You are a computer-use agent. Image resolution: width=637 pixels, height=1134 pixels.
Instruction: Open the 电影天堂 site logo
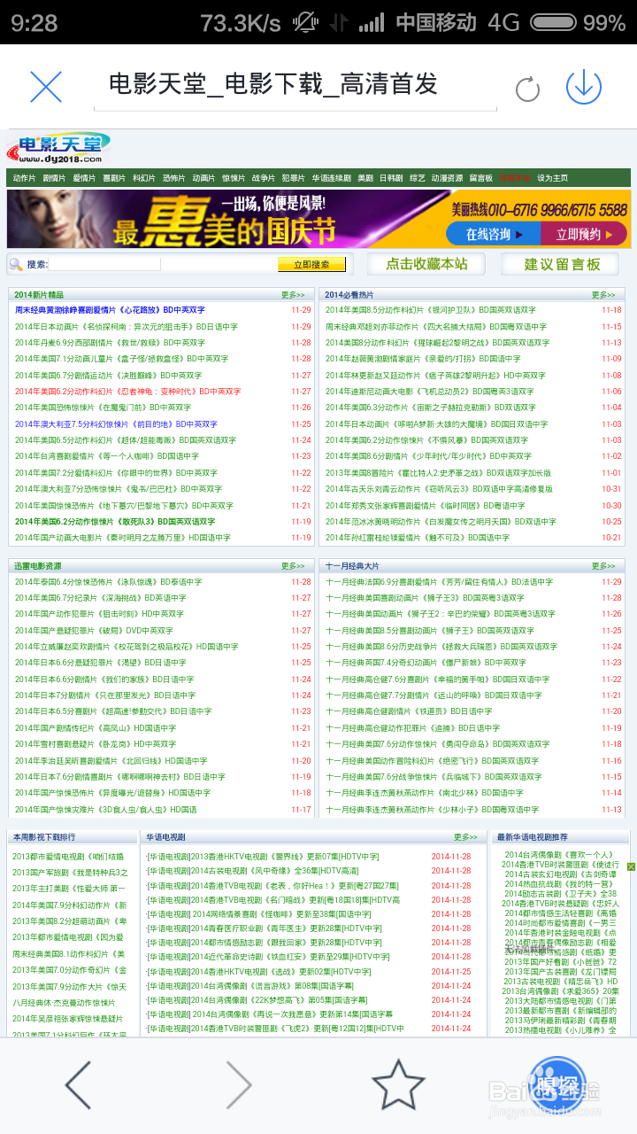point(58,149)
